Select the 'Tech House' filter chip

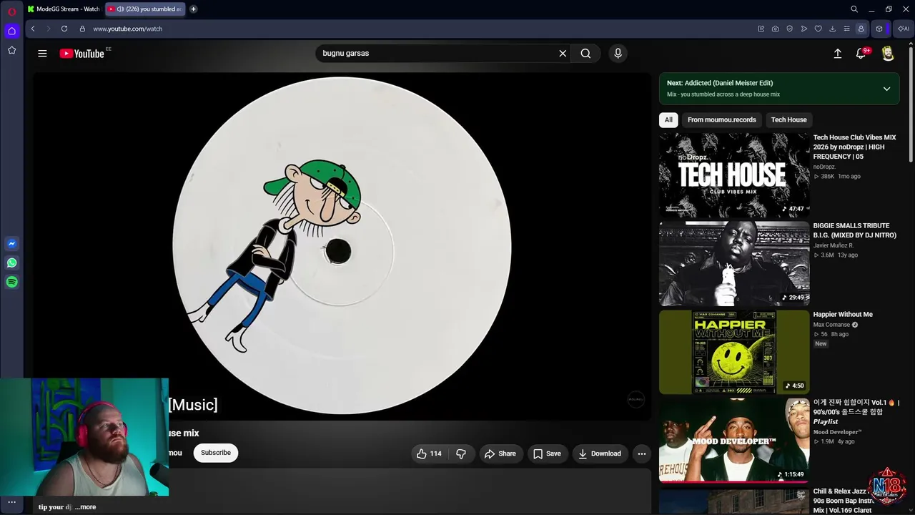tap(788, 119)
